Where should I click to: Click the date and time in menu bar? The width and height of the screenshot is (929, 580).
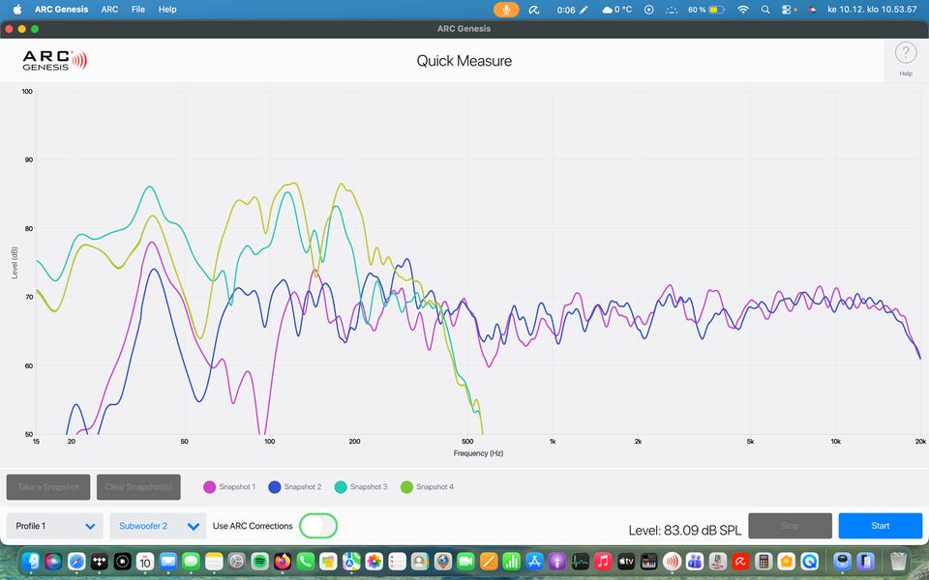click(x=872, y=10)
